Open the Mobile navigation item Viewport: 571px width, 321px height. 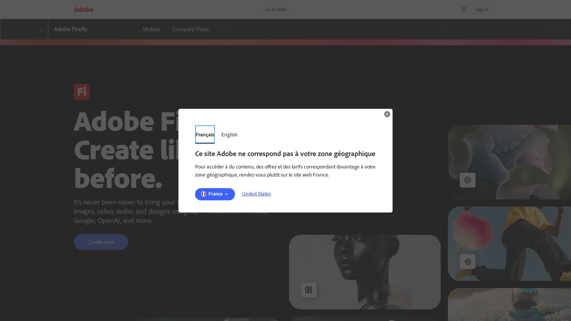coord(151,29)
